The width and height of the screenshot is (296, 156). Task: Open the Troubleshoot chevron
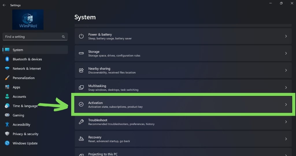click(286, 122)
